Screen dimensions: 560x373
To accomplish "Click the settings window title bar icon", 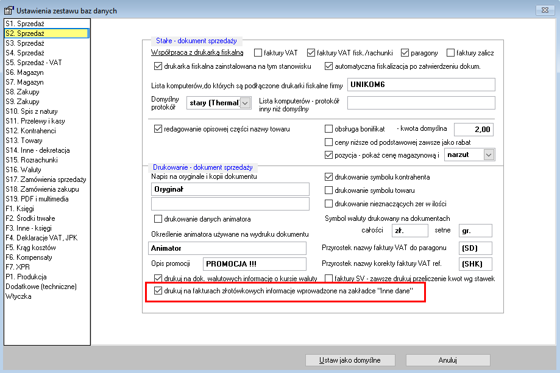I will tap(9, 10).
